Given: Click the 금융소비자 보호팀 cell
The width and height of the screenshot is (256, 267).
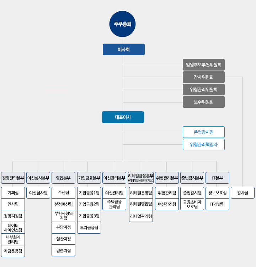Looking at the screenshot, I should point(192,204).
